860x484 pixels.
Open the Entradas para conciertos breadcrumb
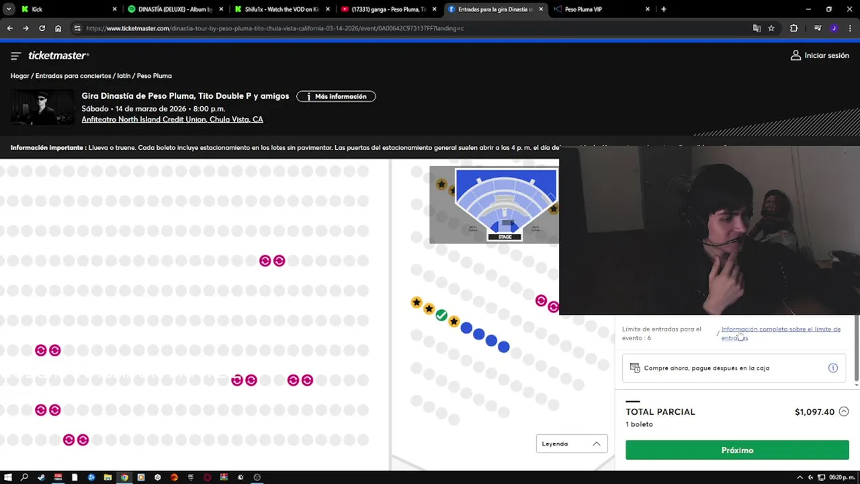(73, 76)
